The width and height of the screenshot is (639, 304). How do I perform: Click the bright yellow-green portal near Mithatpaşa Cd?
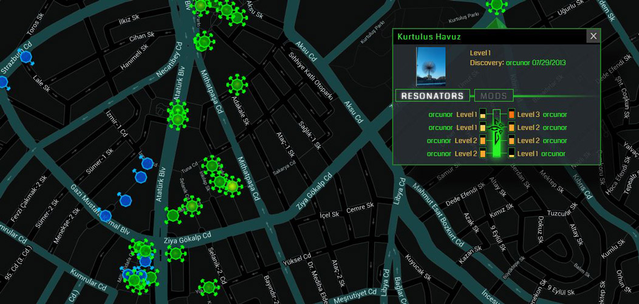pyautogui.click(x=231, y=186)
